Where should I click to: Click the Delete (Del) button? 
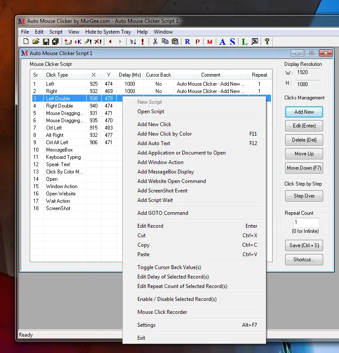point(304,140)
